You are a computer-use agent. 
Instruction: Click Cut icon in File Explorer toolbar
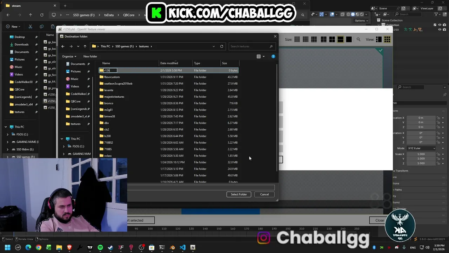(x=31, y=26)
